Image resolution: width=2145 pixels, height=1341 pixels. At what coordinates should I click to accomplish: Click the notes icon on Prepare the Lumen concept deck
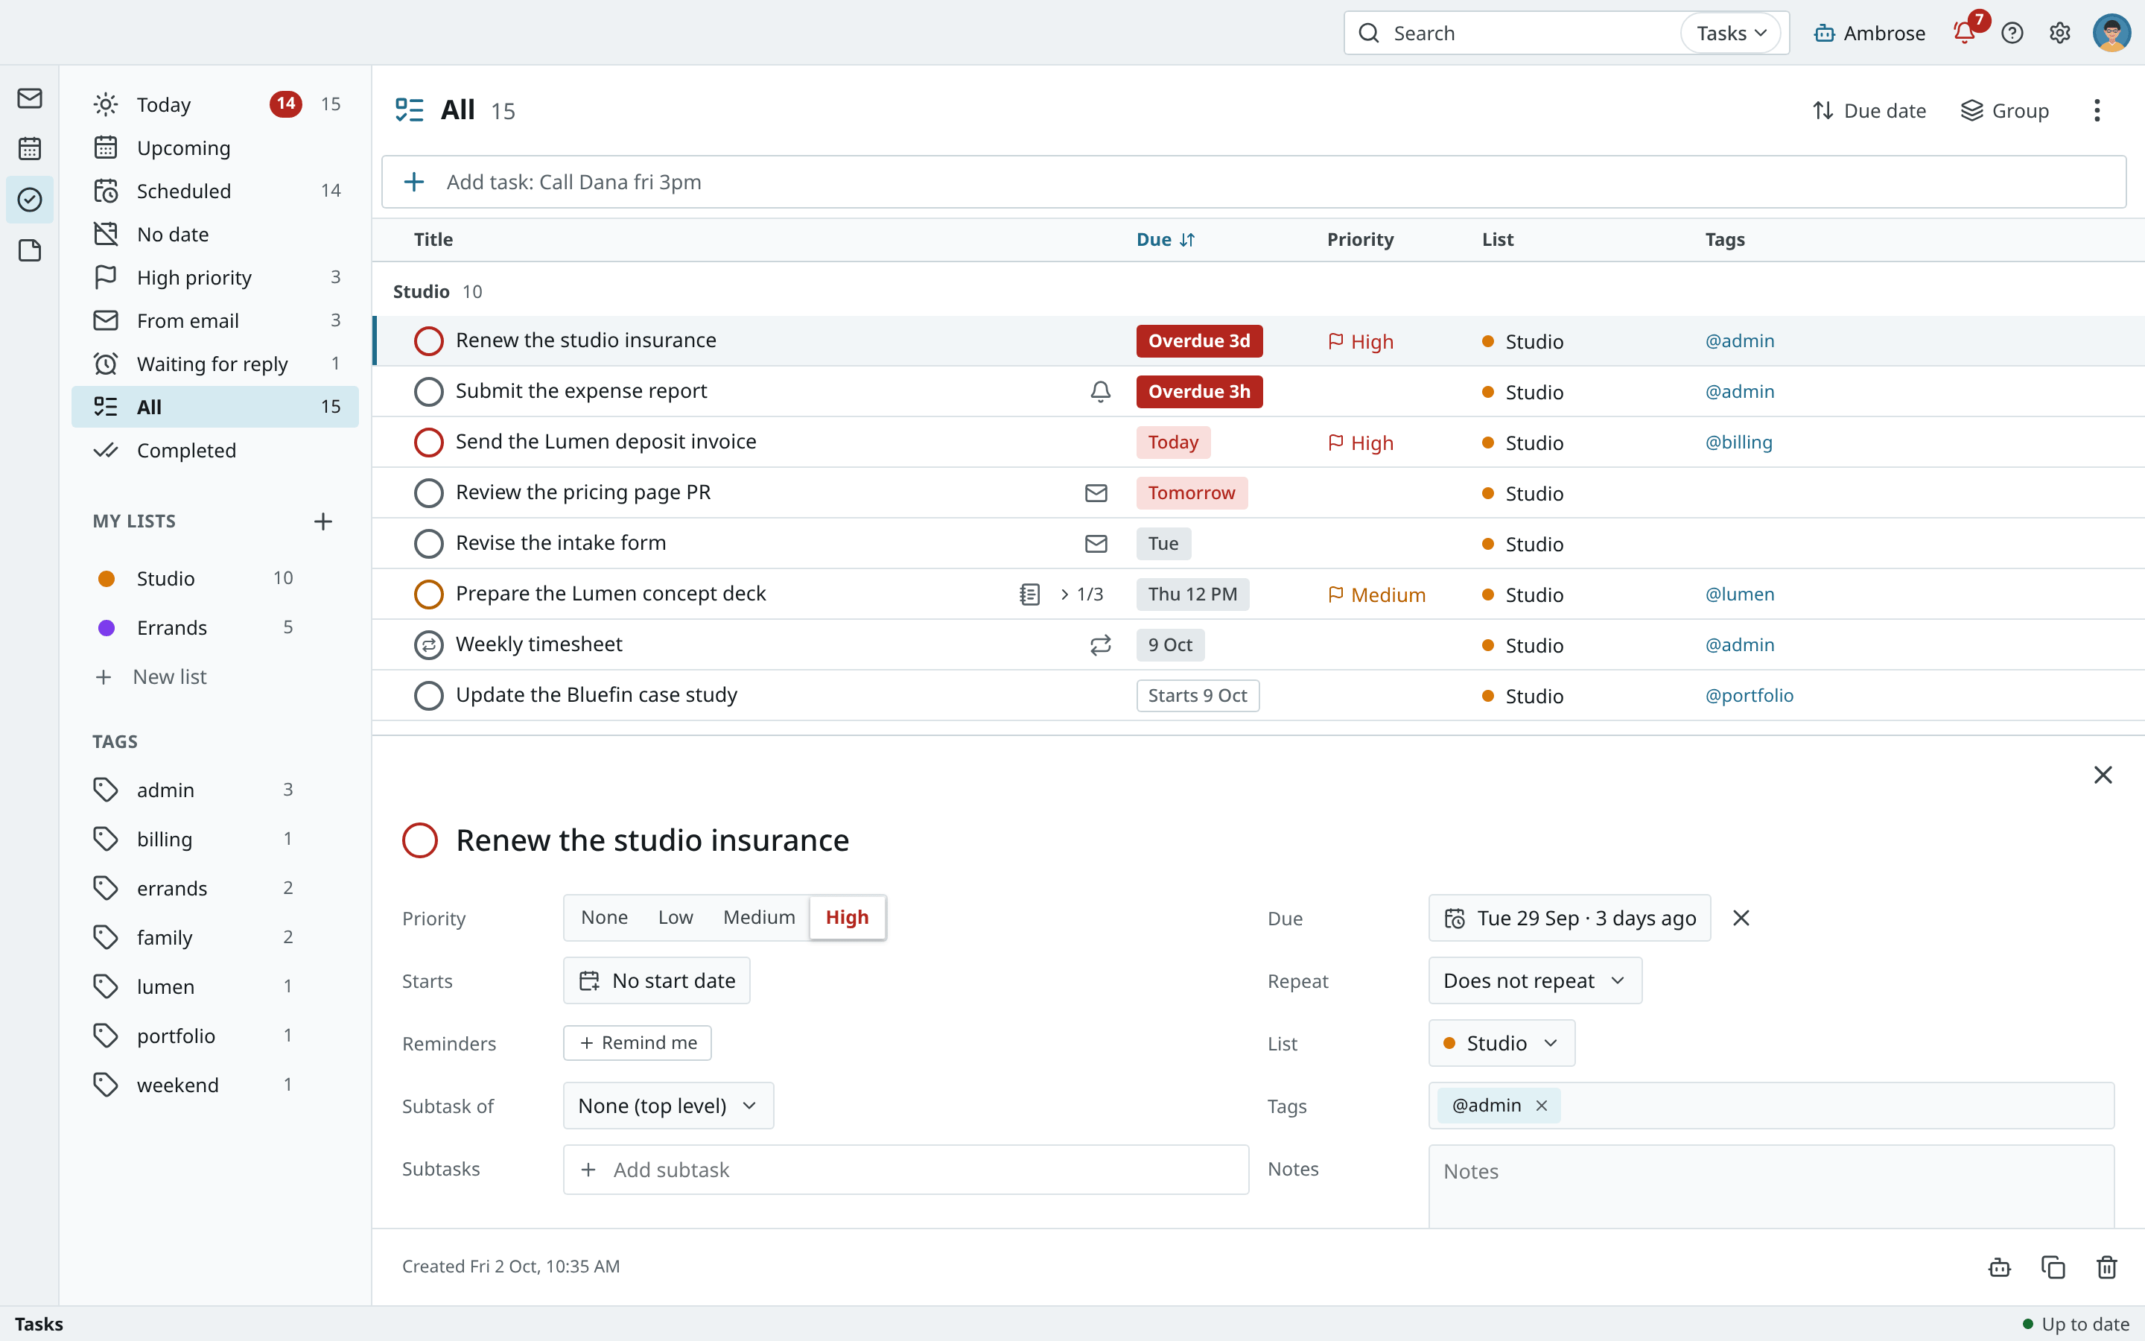click(x=1029, y=595)
